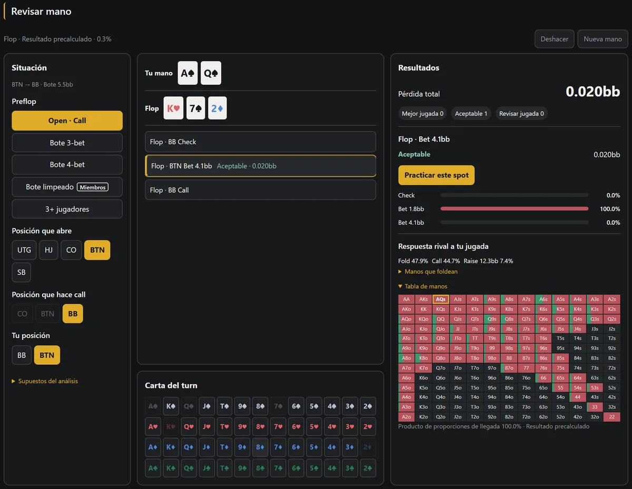632x489 pixels.
Task: Set the opening position to SB
Action: click(x=22, y=272)
